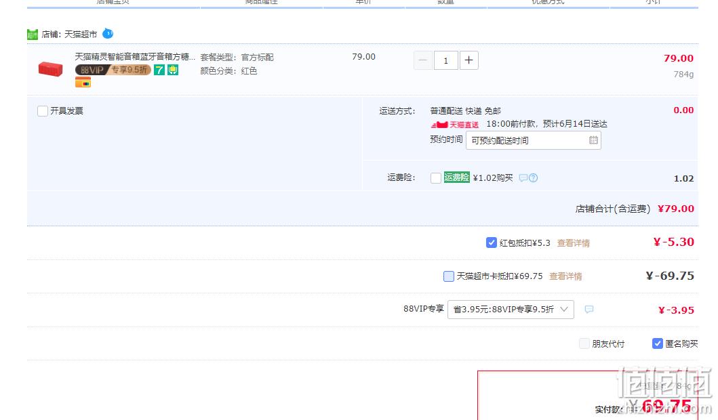Click the 店铺: 天猫超市 store name

coord(69,35)
